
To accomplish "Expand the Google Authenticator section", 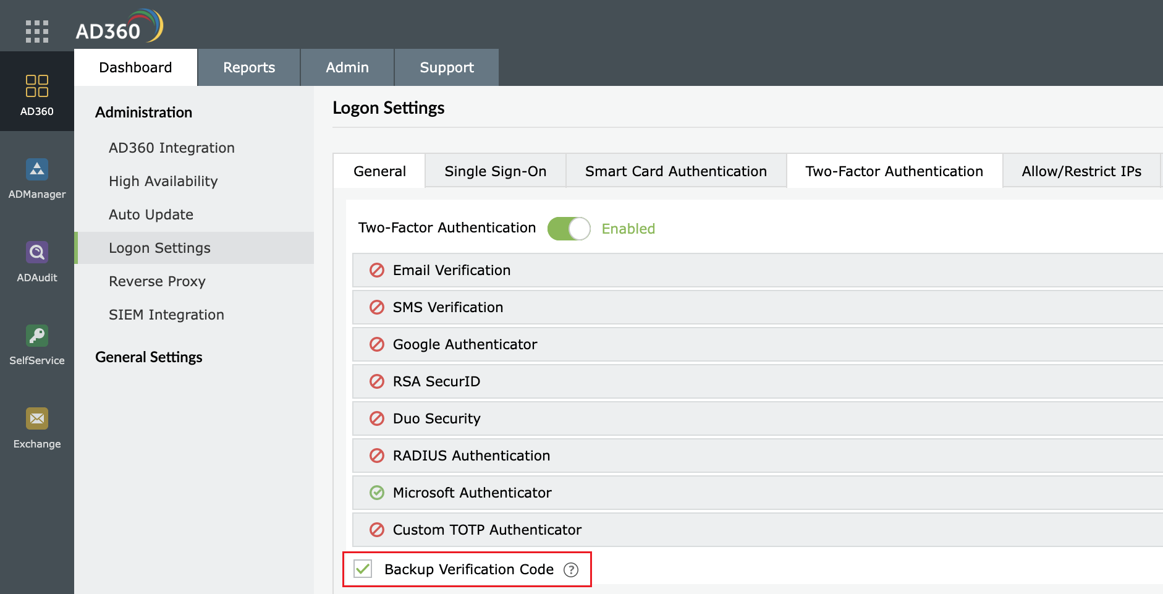I will coord(465,344).
